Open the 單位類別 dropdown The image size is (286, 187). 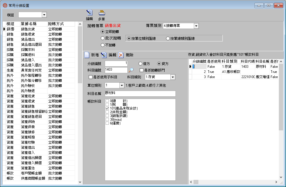click(x=122, y=85)
